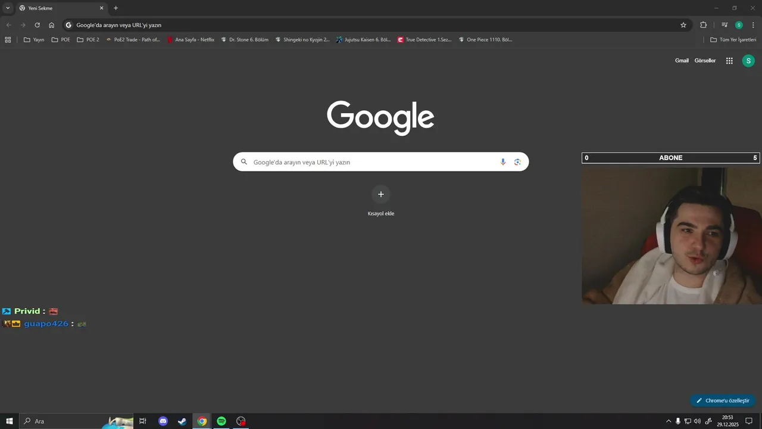Image resolution: width=762 pixels, height=429 pixels.
Task: Click the magnifier icon in search box
Action: click(243, 162)
